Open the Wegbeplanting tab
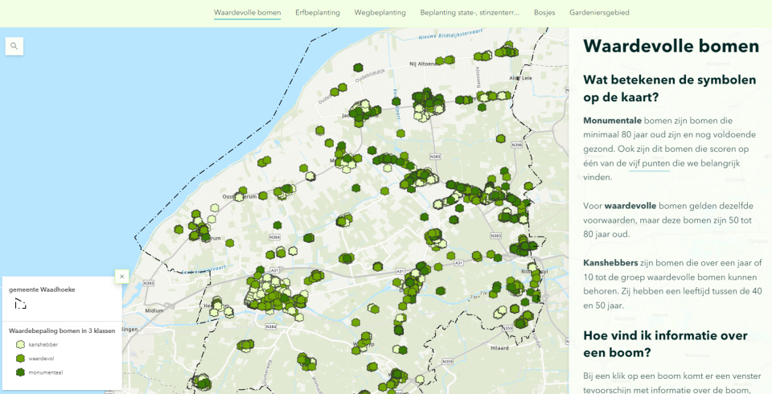Image resolution: width=772 pixels, height=394 pixels. click(x=380, y=13)
